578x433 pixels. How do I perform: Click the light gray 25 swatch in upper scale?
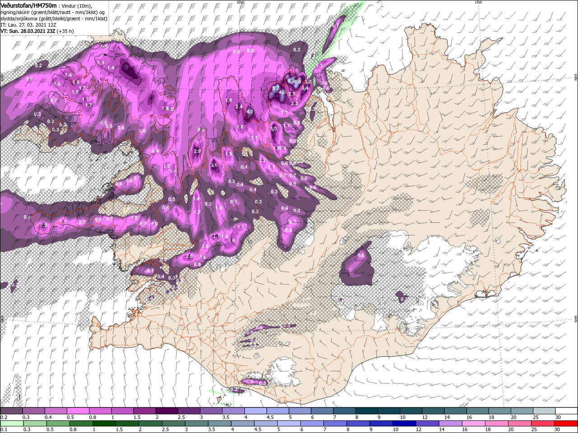544,411
